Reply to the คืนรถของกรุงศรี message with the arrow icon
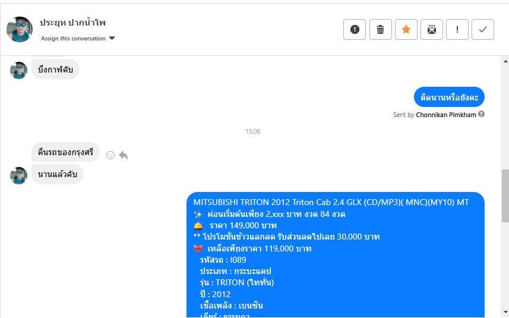Image resolution: width=509 pixels, height=318 pixels. (124, 155)
